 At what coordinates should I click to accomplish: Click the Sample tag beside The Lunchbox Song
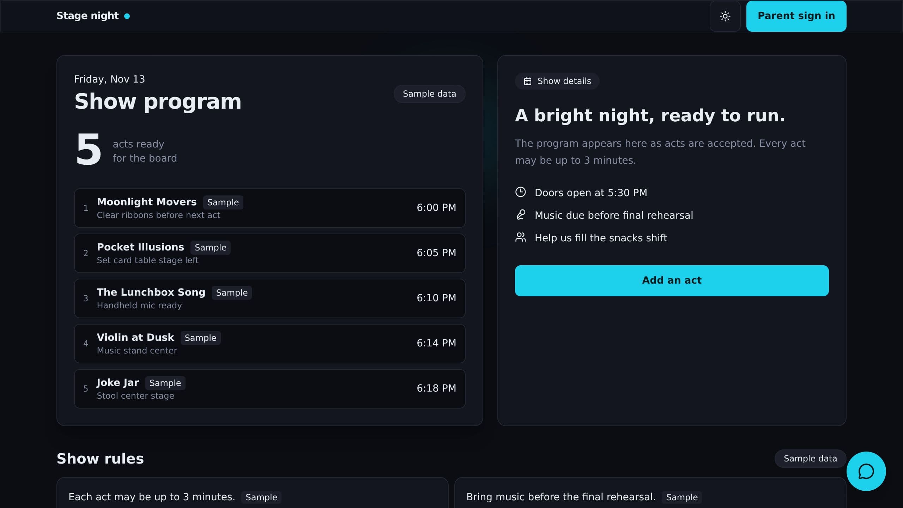[x=232, y=293]
